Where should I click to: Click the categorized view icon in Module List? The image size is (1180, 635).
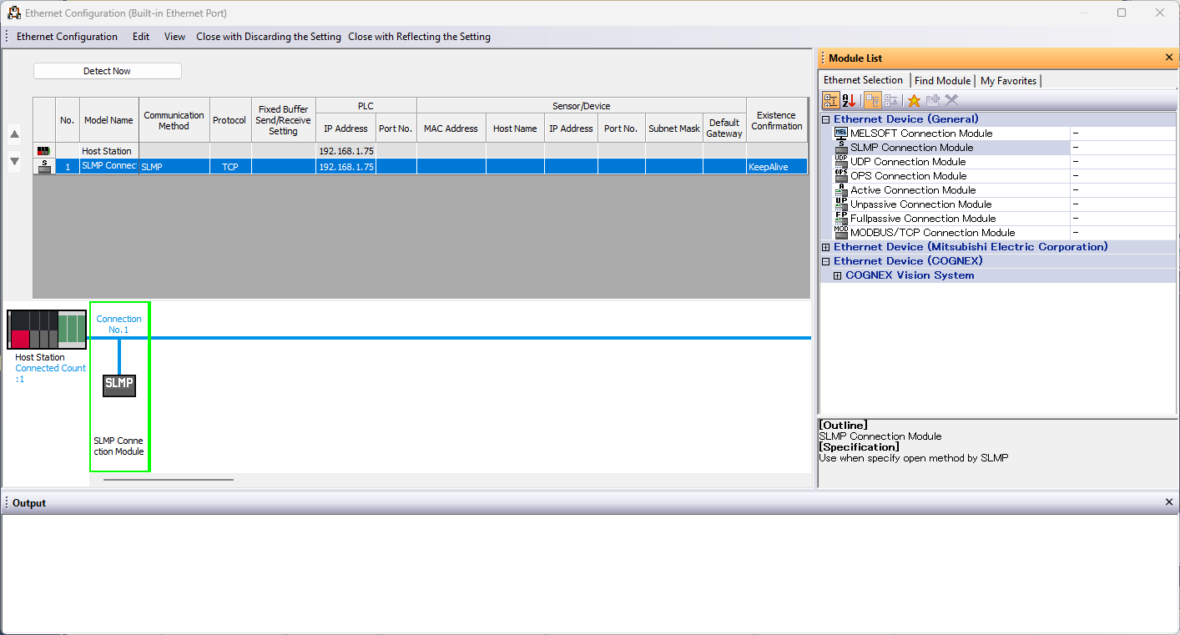pyautogui.click(x=831, y=100)
